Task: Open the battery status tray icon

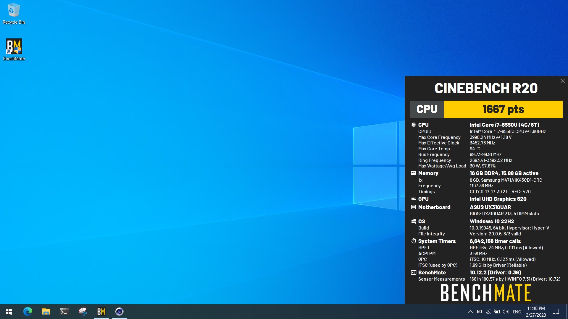Action: 497,312
